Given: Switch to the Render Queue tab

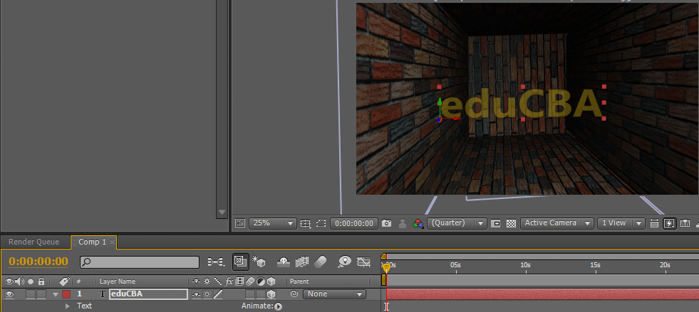Looking at the screenshot, I should click(x=34, y=242).
